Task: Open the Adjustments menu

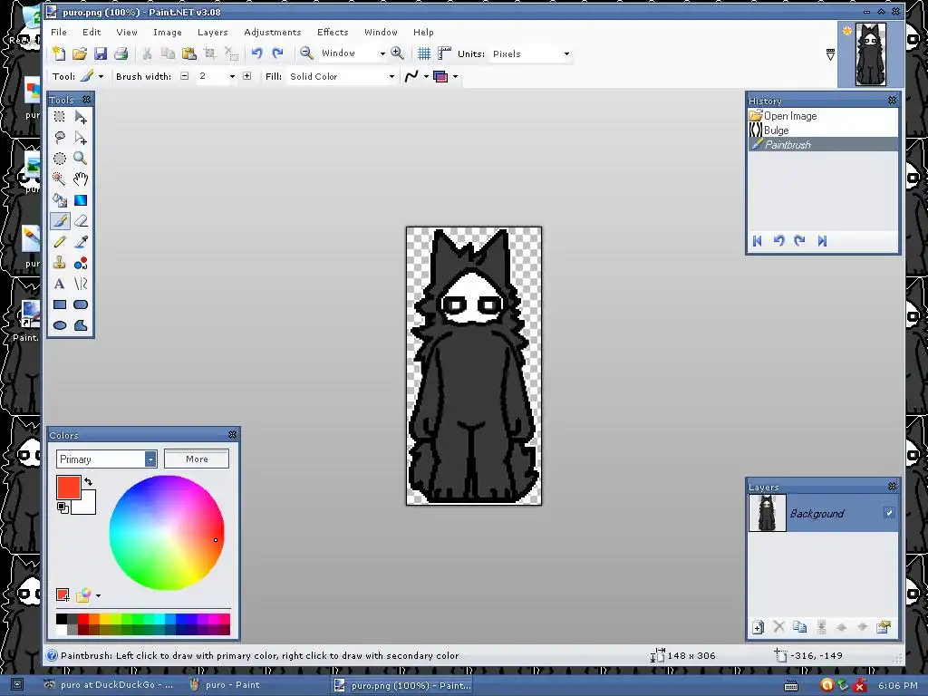Action: tap(272, 32)
